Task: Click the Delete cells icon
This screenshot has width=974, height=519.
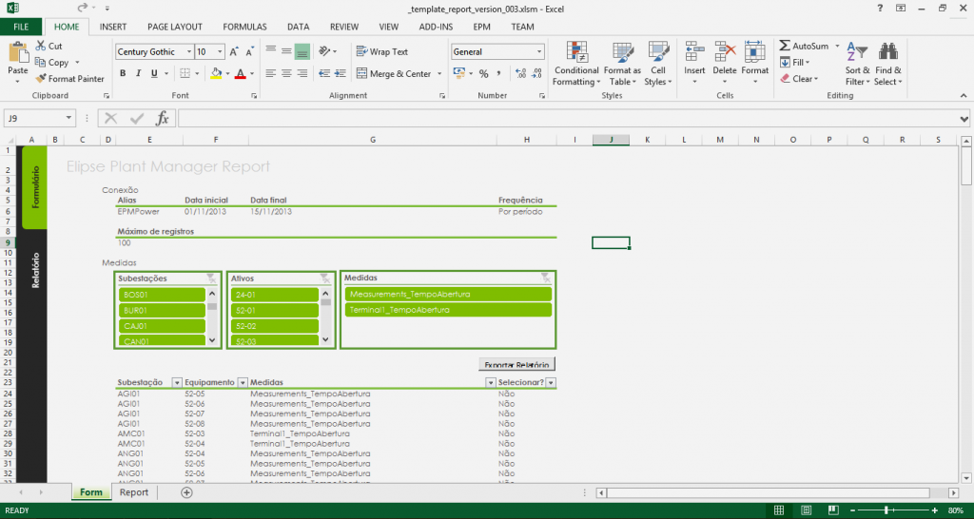Action: [x=725, y=52]
